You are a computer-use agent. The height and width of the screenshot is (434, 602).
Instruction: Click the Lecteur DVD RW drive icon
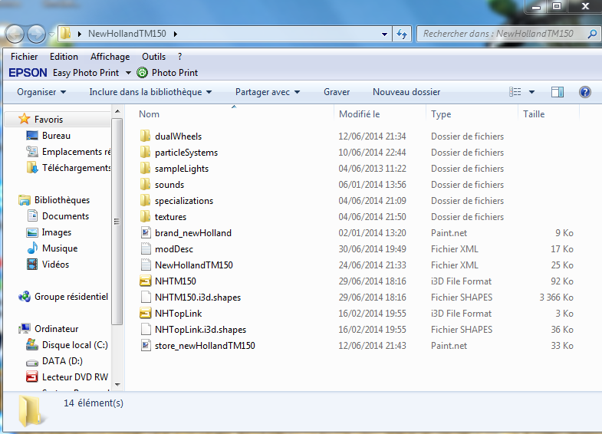click(32, 376)
